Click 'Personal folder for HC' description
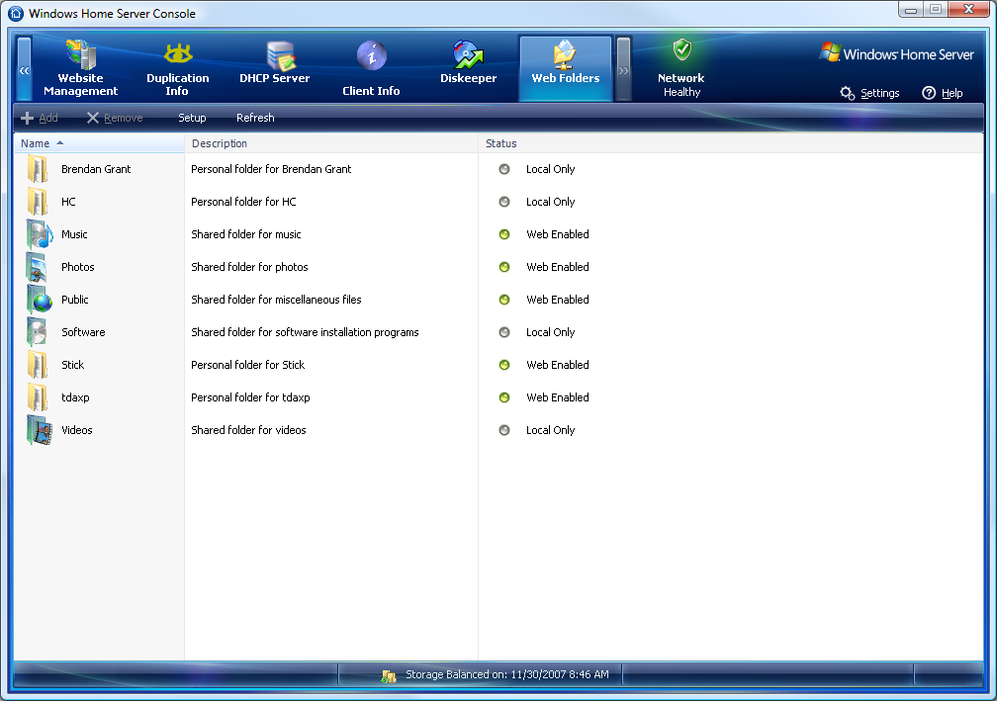 [x=243, y=202]
